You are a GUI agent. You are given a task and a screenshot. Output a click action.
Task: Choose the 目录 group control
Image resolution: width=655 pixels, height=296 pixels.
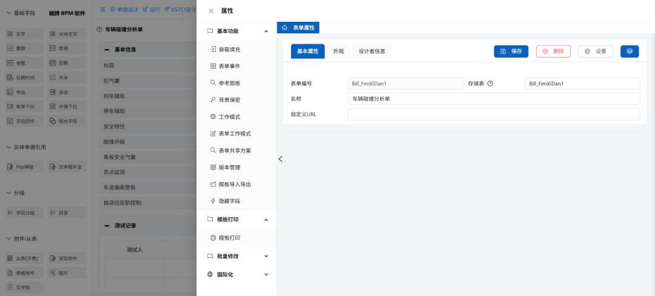[x=67, y=212]
